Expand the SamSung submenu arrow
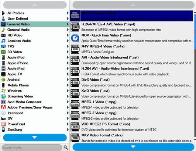 (x=68, y=130)
